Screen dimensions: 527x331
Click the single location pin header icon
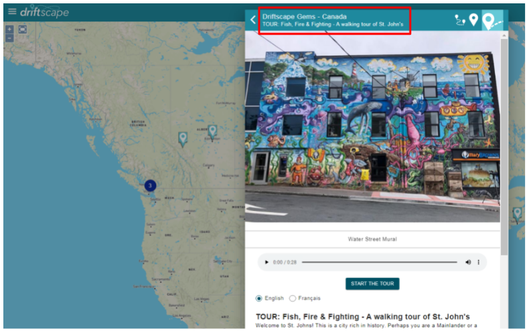[x=473, y=20]
